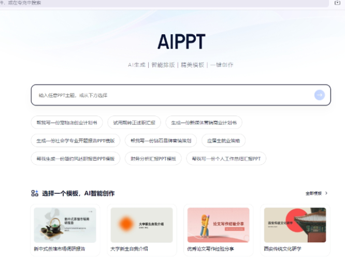This screenshot has height=259, width=345.
Task: Click the 新中式茶馆市场调研报告 title text
Action: coord(60,249)
